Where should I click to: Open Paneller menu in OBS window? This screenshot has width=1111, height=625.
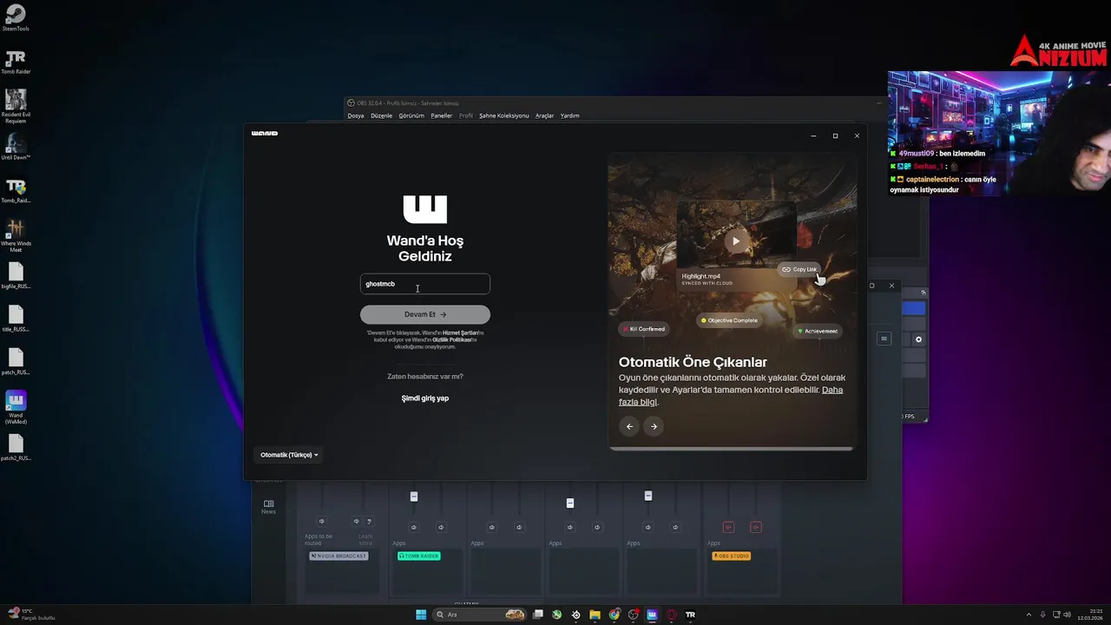click(442, 115)
